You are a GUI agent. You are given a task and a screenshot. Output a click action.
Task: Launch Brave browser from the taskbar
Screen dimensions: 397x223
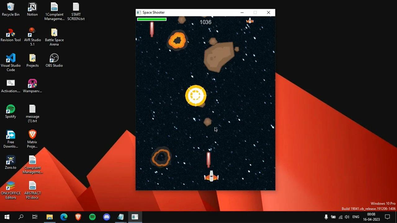click(78, 217)
